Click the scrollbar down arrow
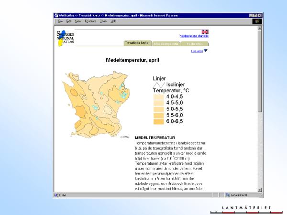The height and width of the screenshot is (215, 287). [260, 189]
